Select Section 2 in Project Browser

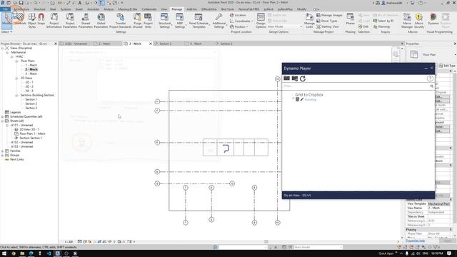click(31, 104)
